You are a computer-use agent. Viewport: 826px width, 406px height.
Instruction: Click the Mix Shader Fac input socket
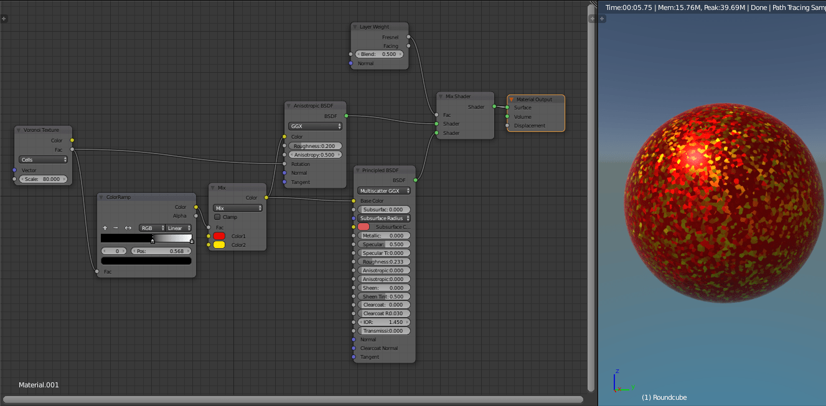tap(436, 114)
